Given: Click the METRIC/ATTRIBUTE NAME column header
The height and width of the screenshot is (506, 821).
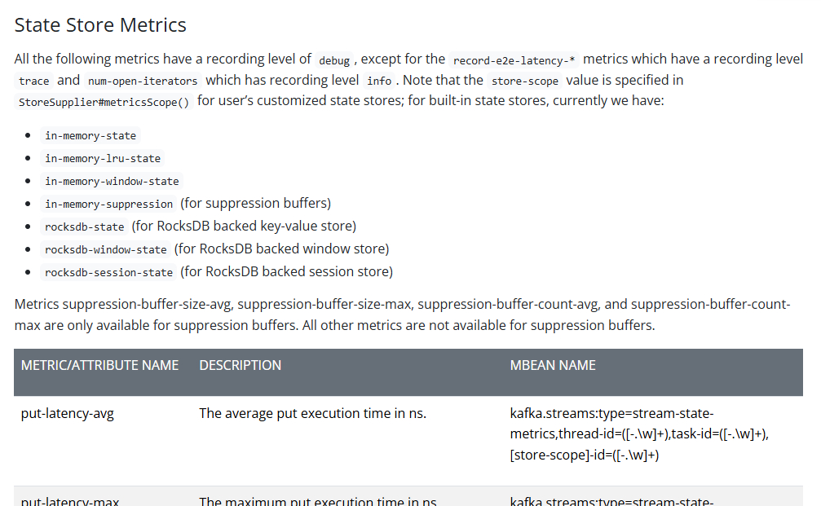Looking at the screenshot, I should [x=99, y=365].
